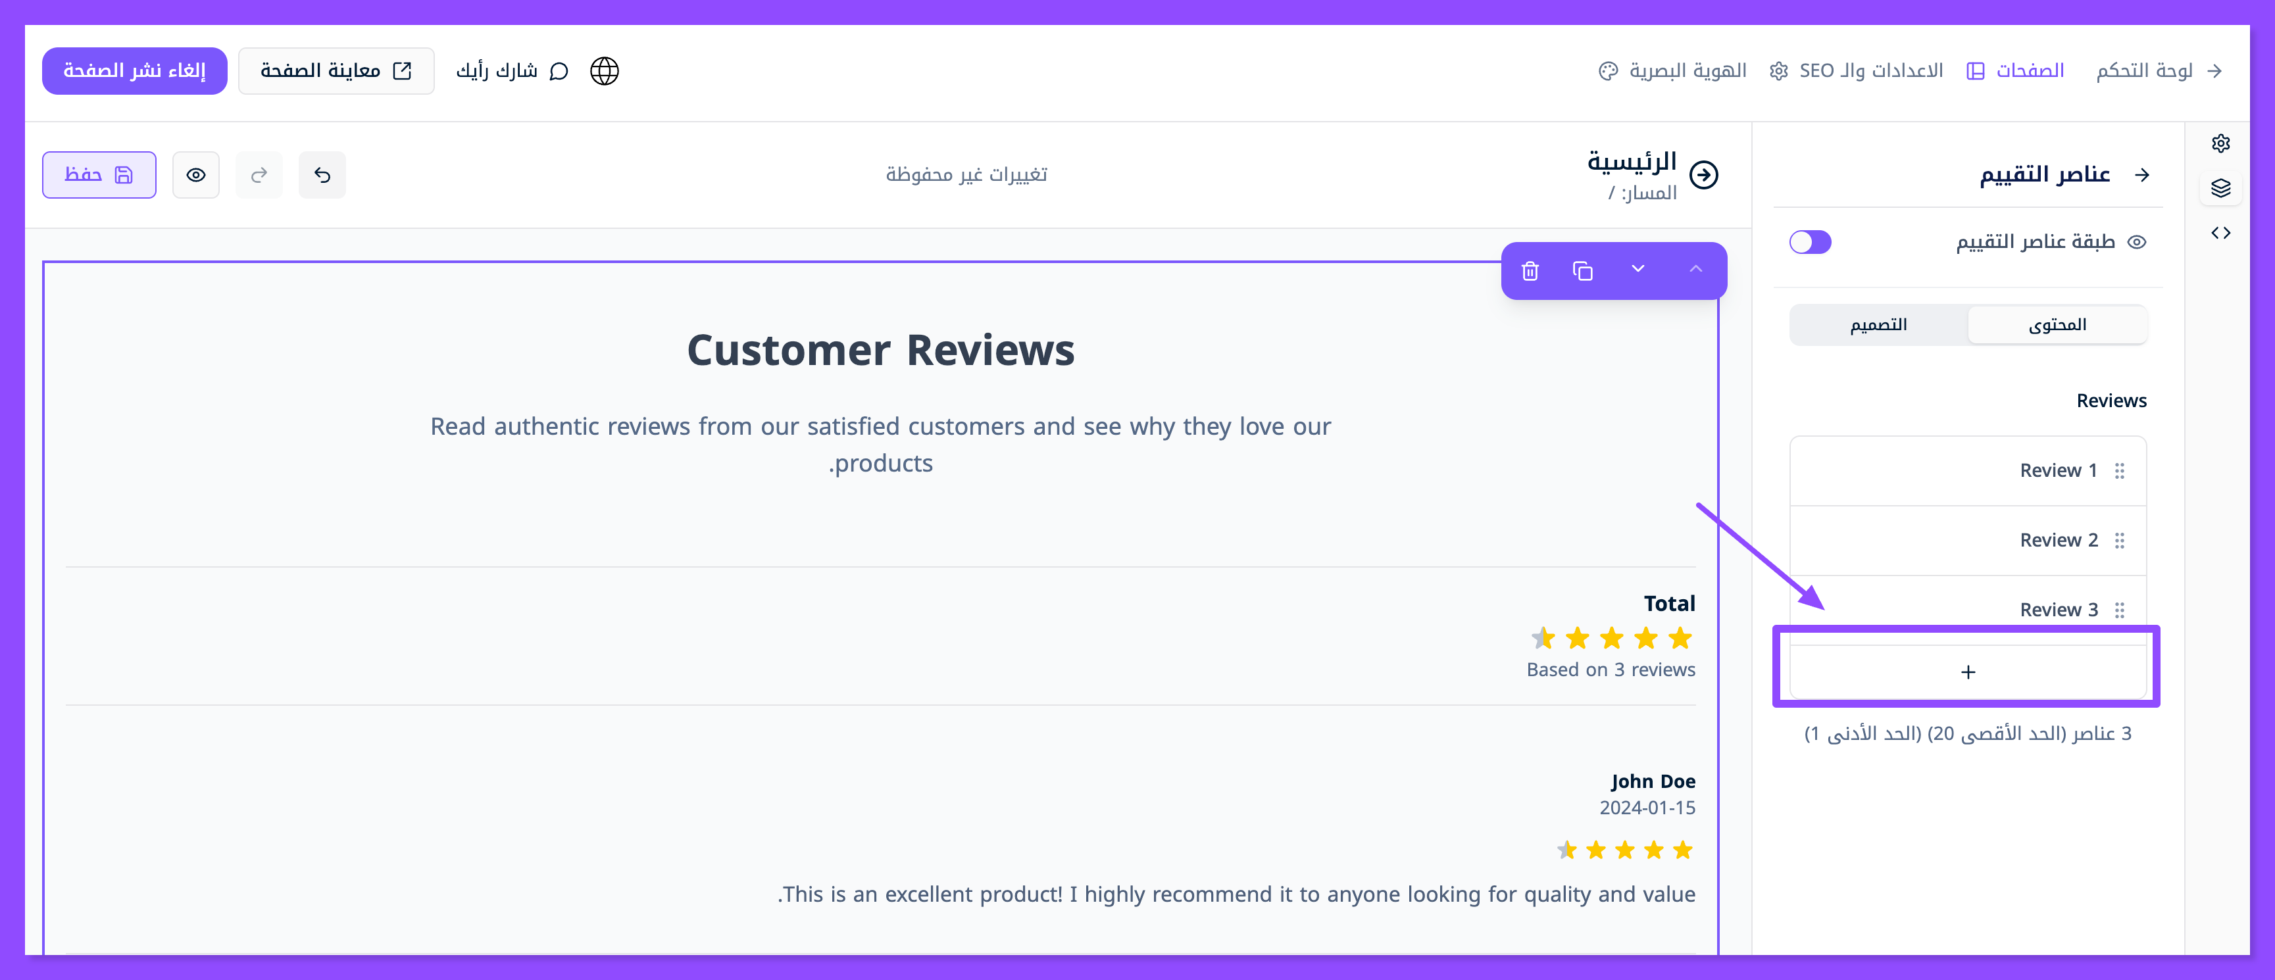The width and height of the screenshot is (2275, 980).
Task: Open the layers icon in sidebar
Action: [x=2220, y=188]
